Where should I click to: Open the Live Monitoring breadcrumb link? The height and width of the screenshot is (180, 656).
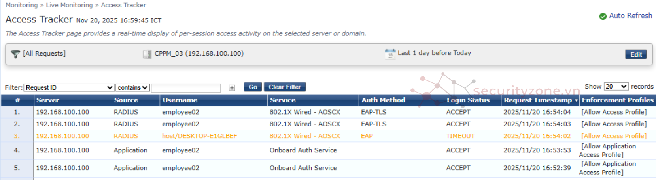(x=69, y=5)
